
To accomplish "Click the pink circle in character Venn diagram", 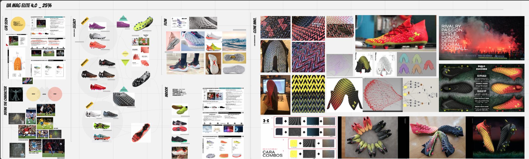I will coord(55,94).
